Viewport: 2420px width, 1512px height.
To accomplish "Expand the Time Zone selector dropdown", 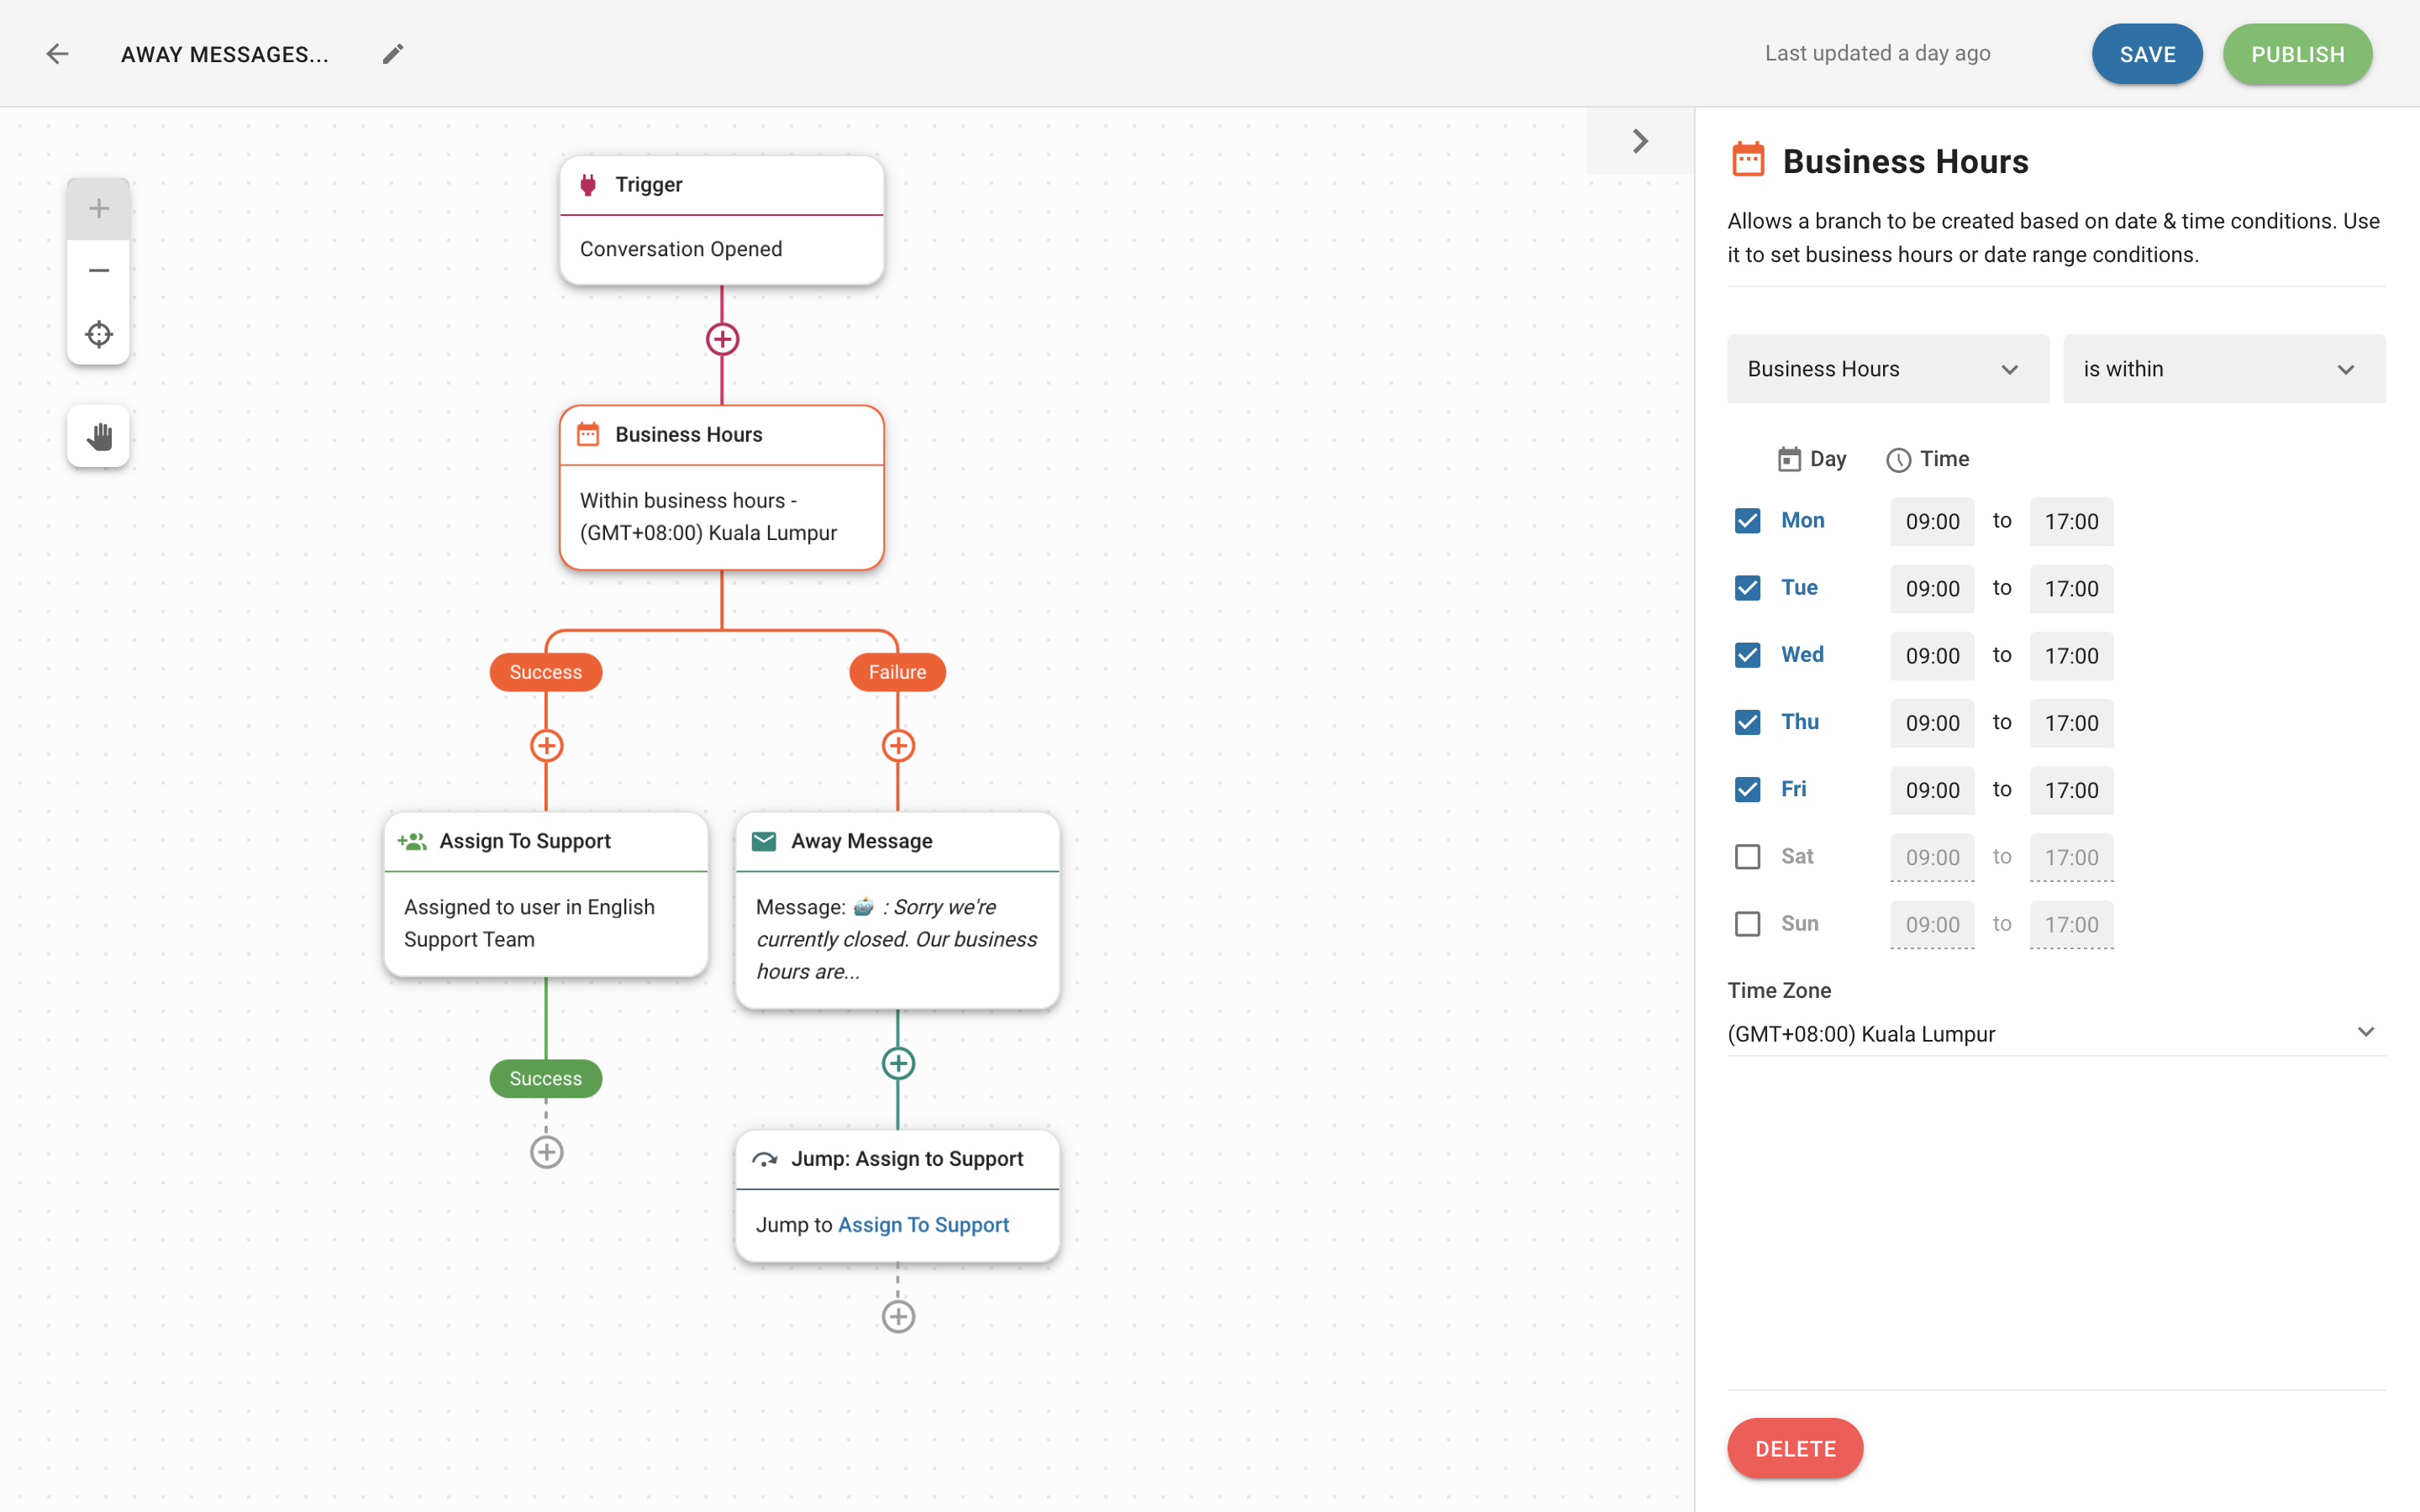I will [2363, 1033].
